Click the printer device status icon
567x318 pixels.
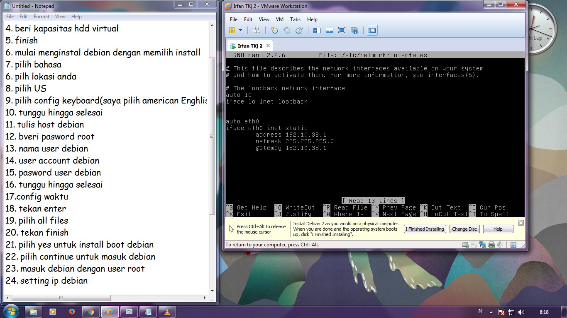coord(491,245)
